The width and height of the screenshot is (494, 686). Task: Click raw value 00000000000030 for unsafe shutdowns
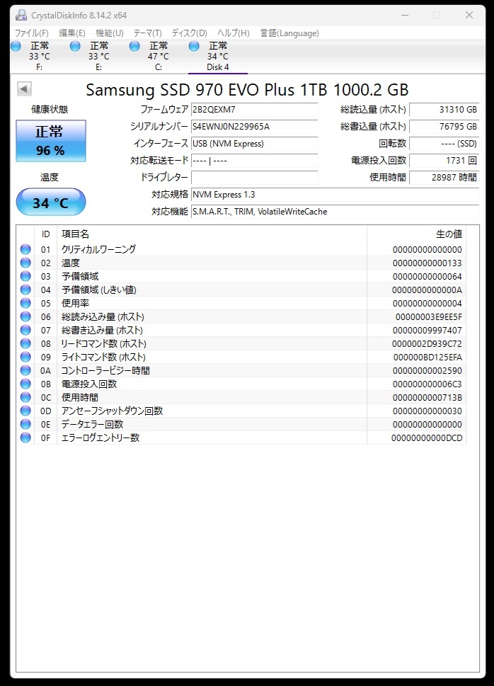[427, 411]
